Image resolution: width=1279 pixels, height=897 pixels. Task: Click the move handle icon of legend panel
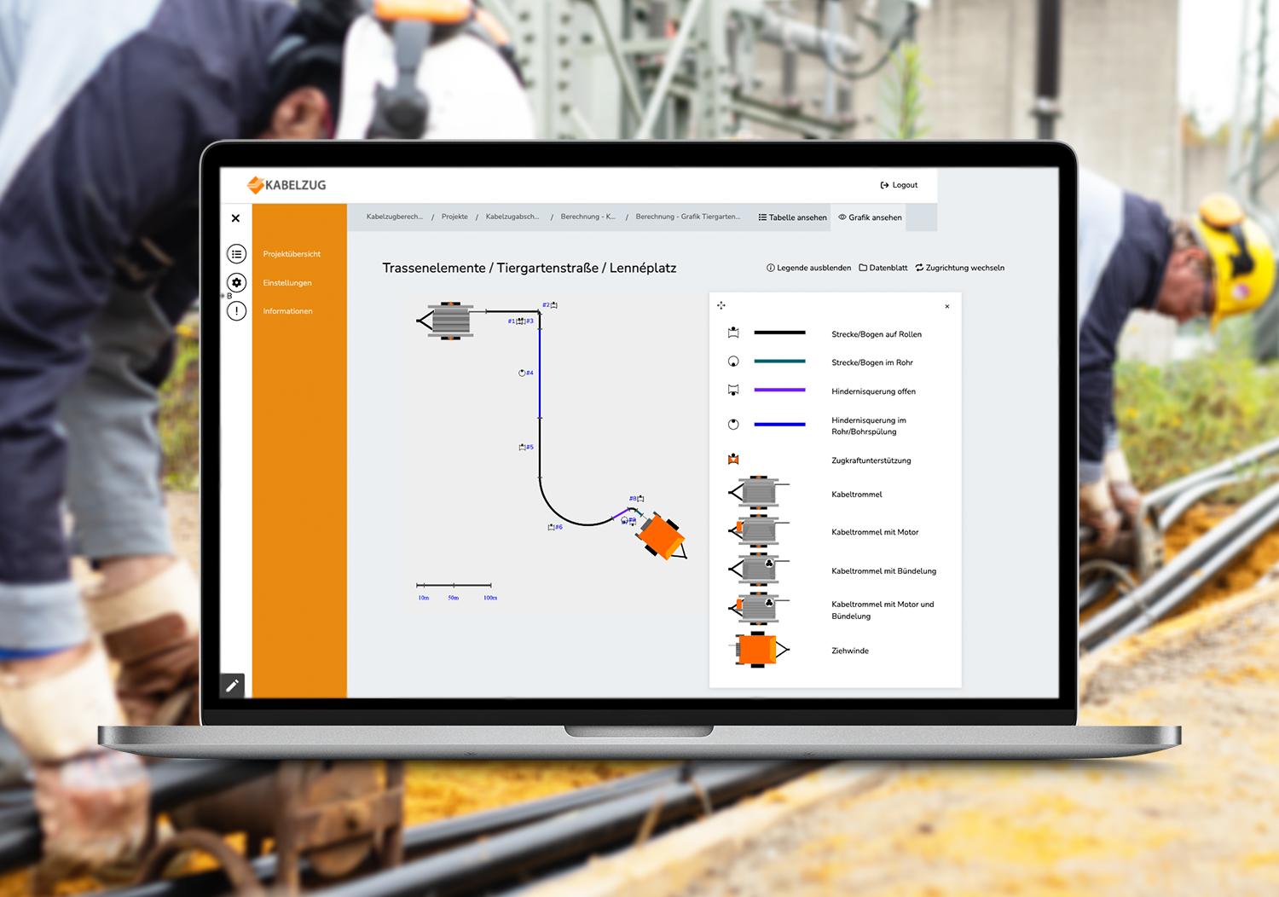[721, 305]
